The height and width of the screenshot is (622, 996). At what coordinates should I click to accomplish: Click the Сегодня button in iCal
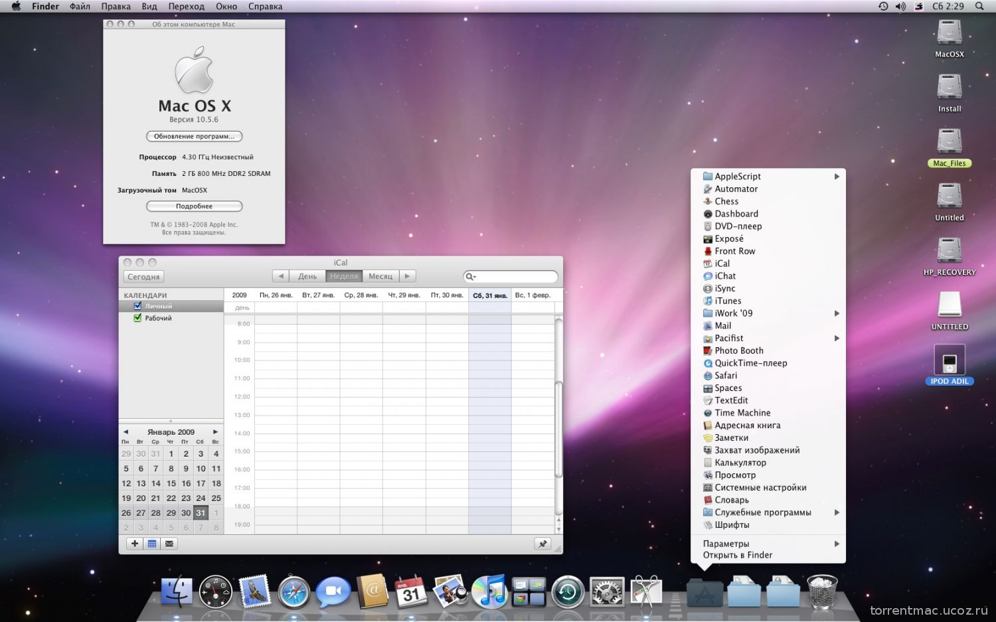(143, 277)
